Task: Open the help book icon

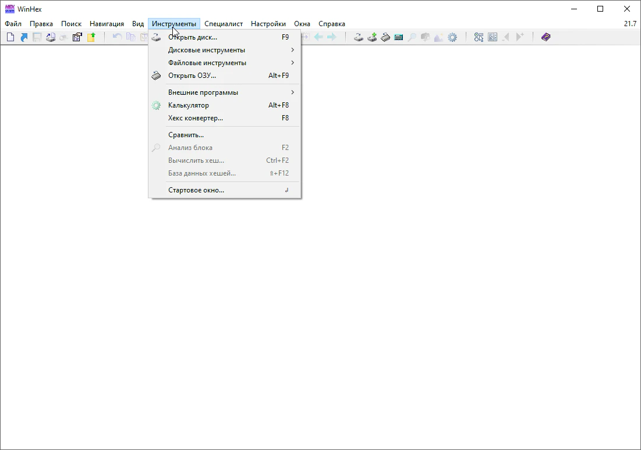Action: click(546, 37)
